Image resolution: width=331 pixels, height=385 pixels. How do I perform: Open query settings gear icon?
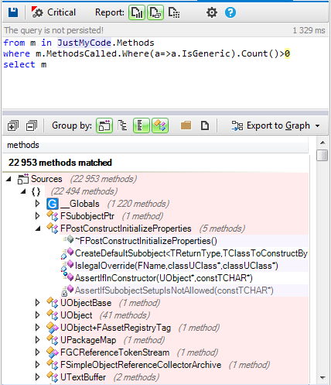point(212,12)
